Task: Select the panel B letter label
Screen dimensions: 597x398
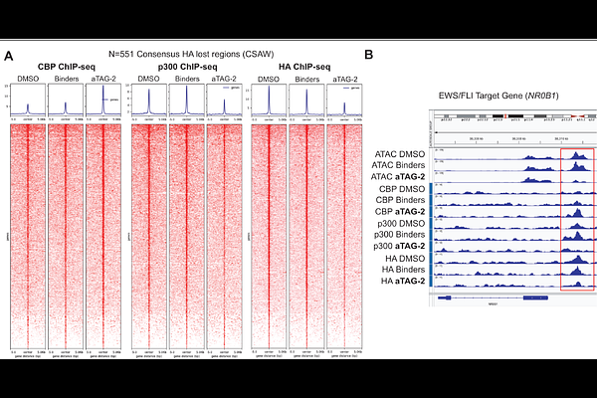Action: pyautogui.click(x=369, y=56)
